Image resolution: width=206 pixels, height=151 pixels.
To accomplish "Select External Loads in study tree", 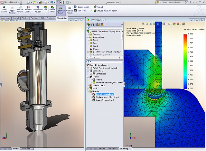I will tap(98, 85).
